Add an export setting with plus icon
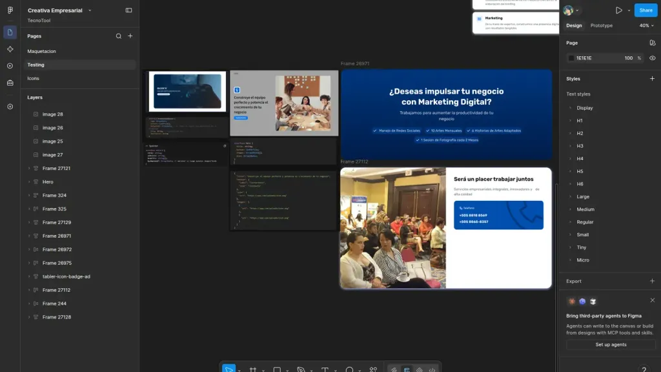This screenshot has width=661, height=372. tap(652, 282)
